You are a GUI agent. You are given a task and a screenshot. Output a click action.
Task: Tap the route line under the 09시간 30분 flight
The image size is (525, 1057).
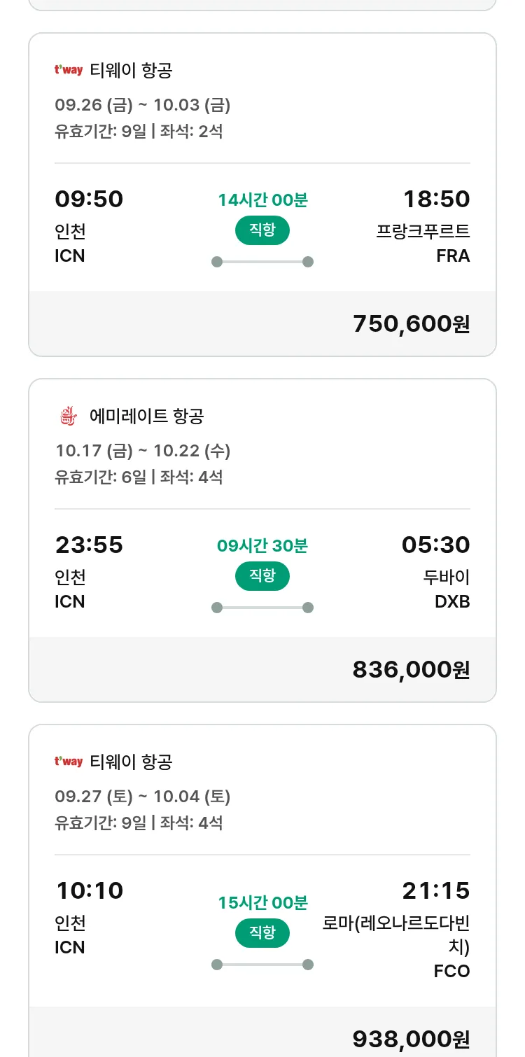pos(262,608)
